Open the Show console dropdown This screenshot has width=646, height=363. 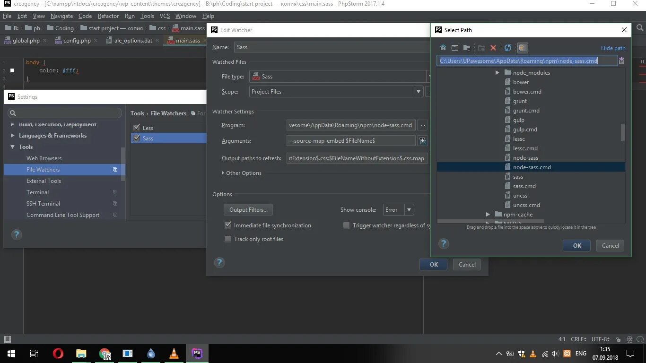(x=410, y=210)
